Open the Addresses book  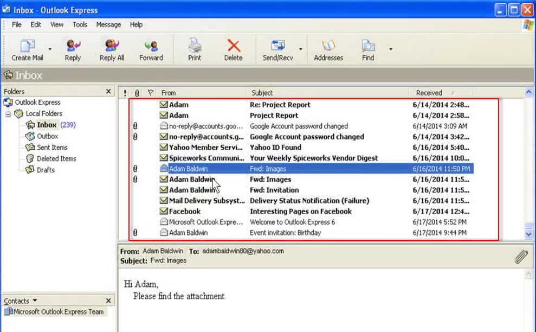[x=328, y=49]
